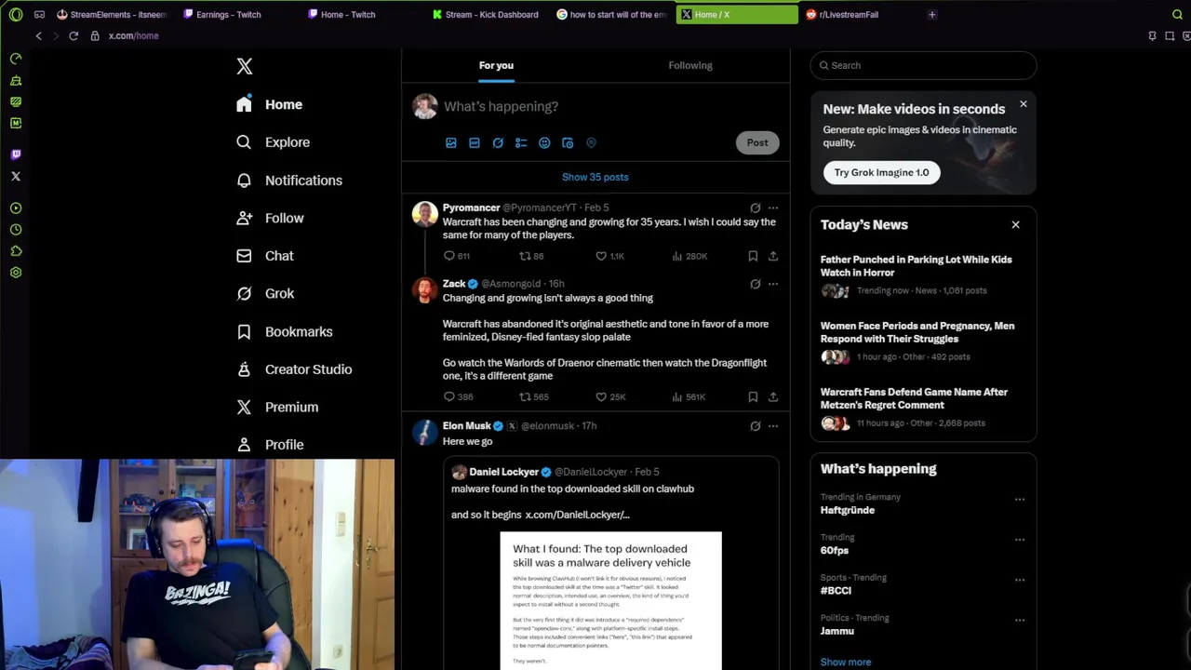Share Zack's post
This screenshot has height=670, width=1191.
(773, 396)
